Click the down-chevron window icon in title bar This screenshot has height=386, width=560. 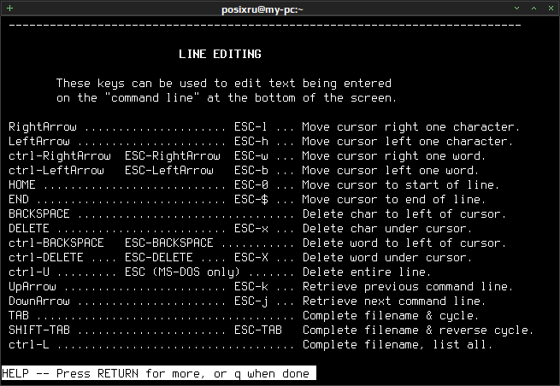pos(516,9)
